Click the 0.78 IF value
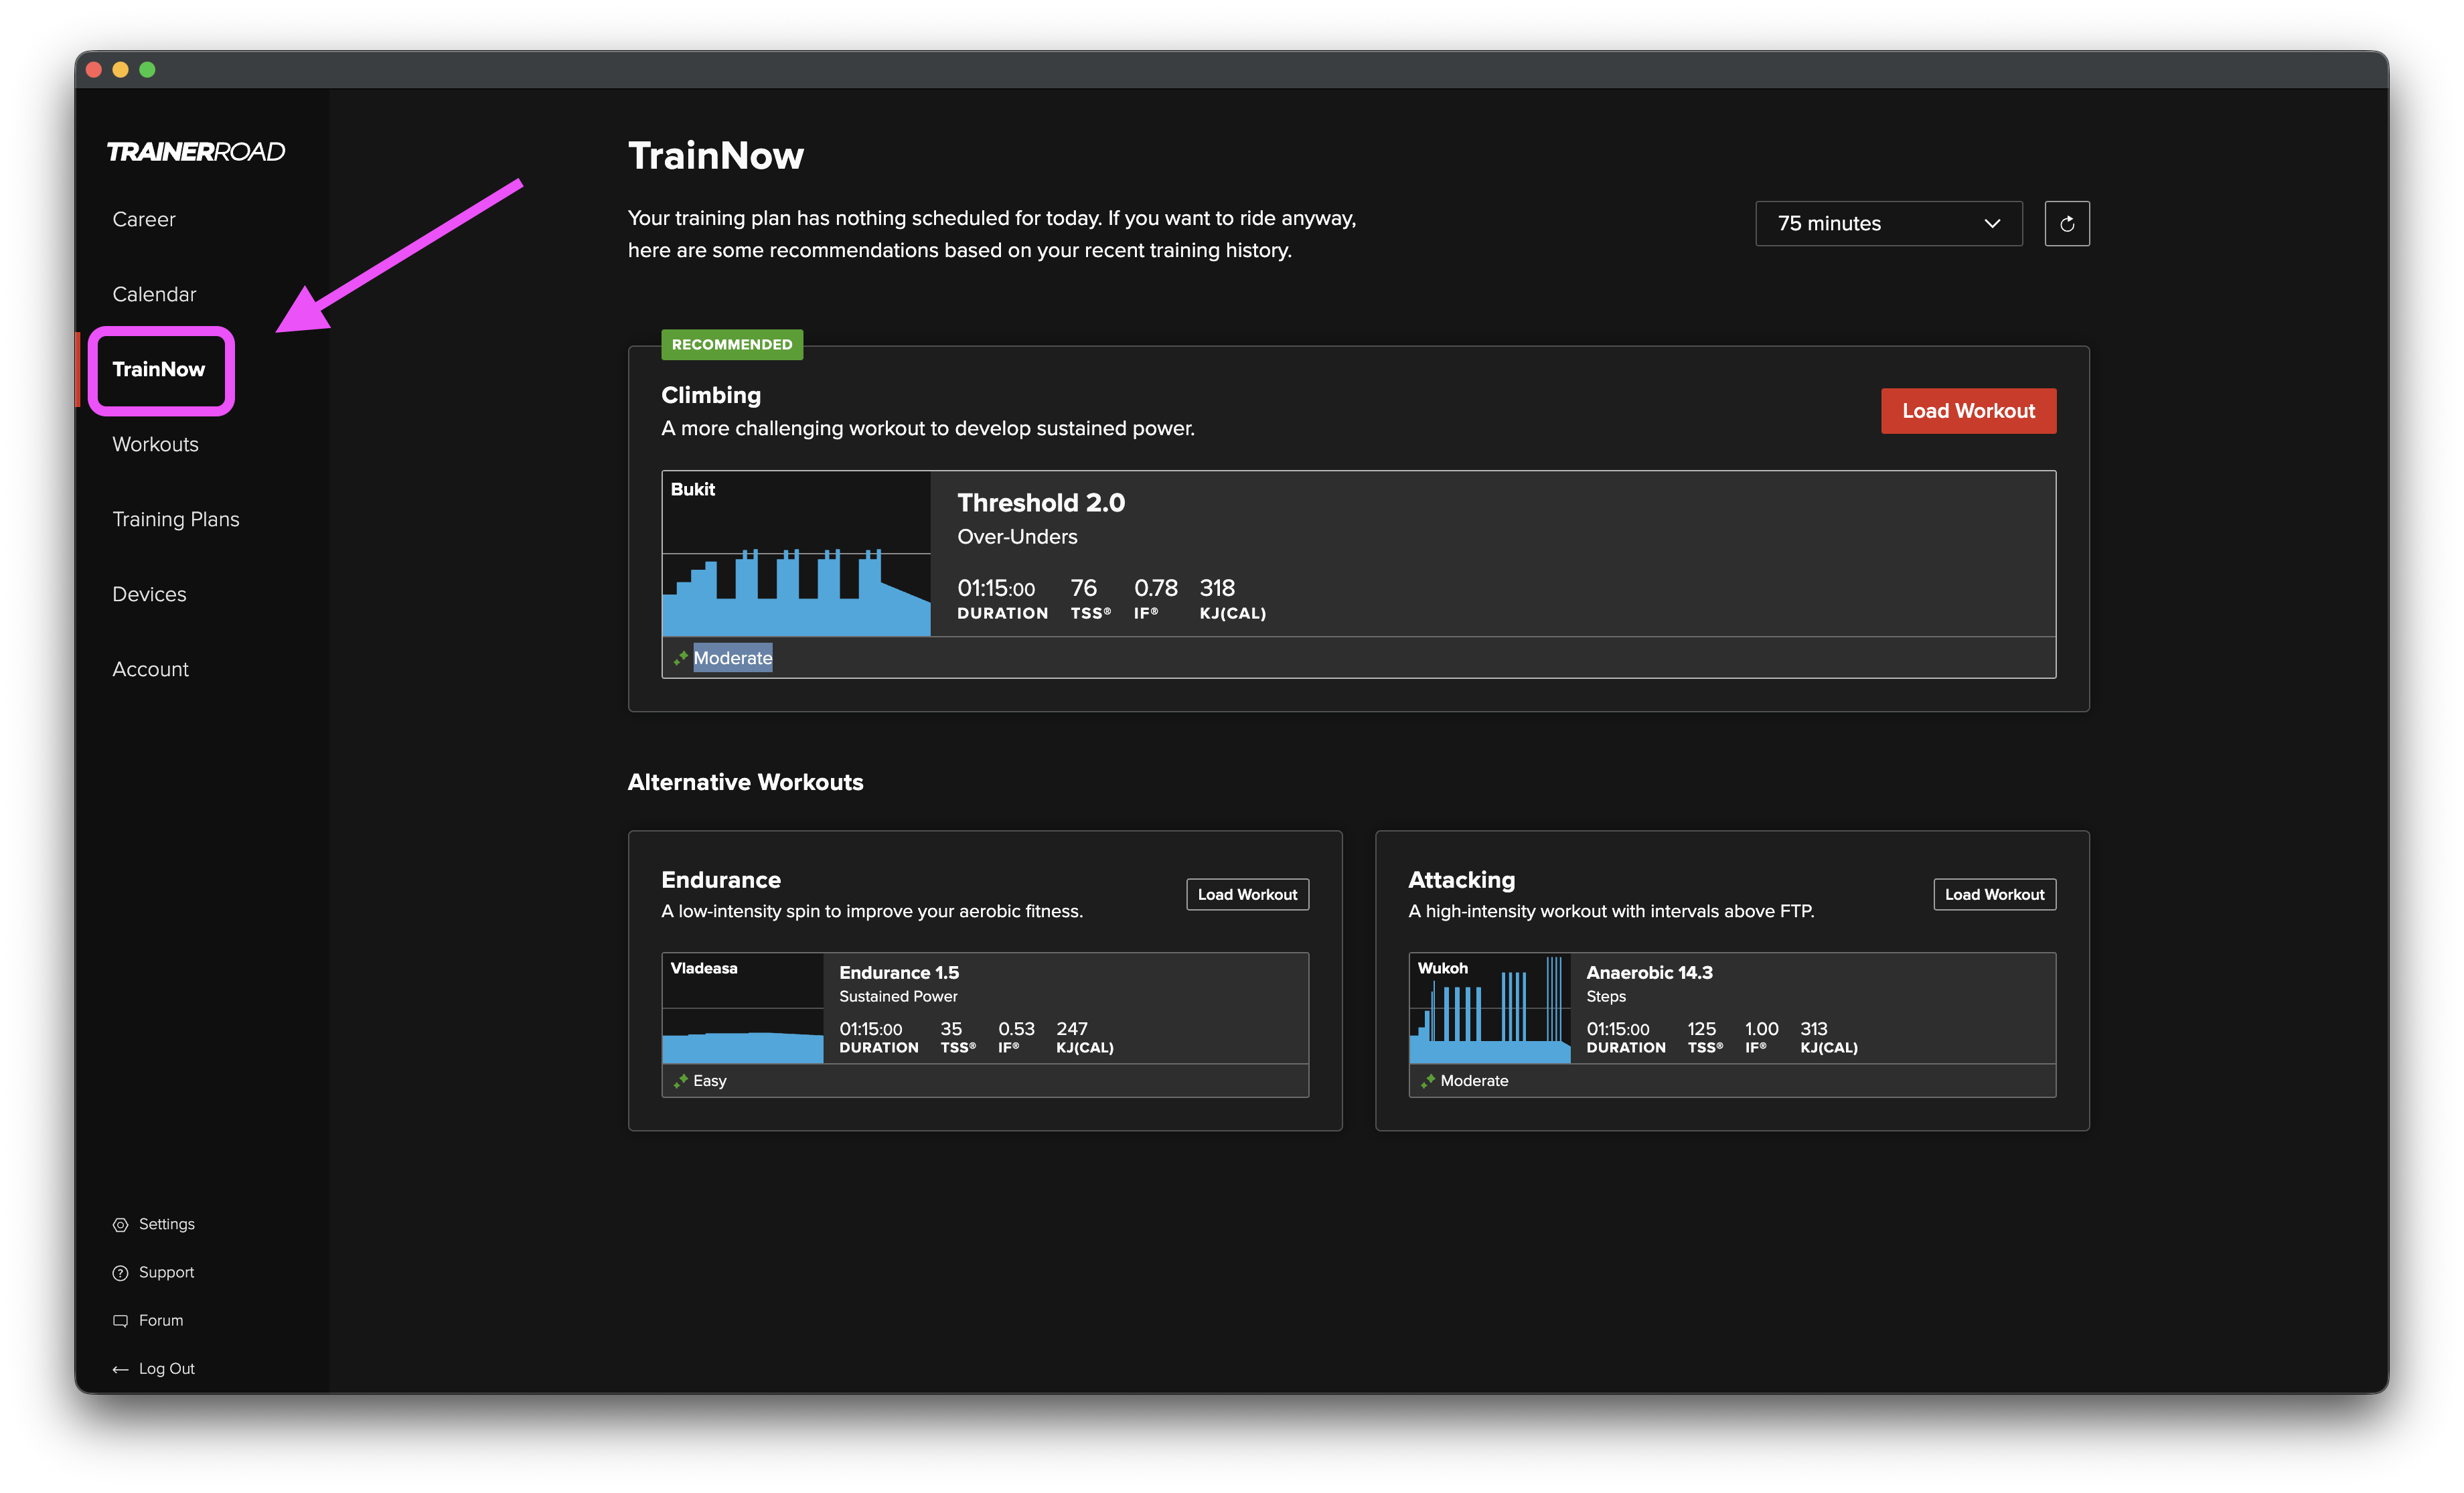This screenshot has width=2464, height=1493. 1155,588
